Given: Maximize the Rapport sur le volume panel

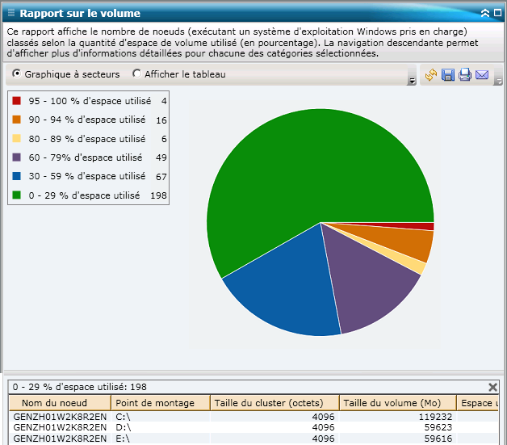Looking at the screenshot, I should 497,13.
